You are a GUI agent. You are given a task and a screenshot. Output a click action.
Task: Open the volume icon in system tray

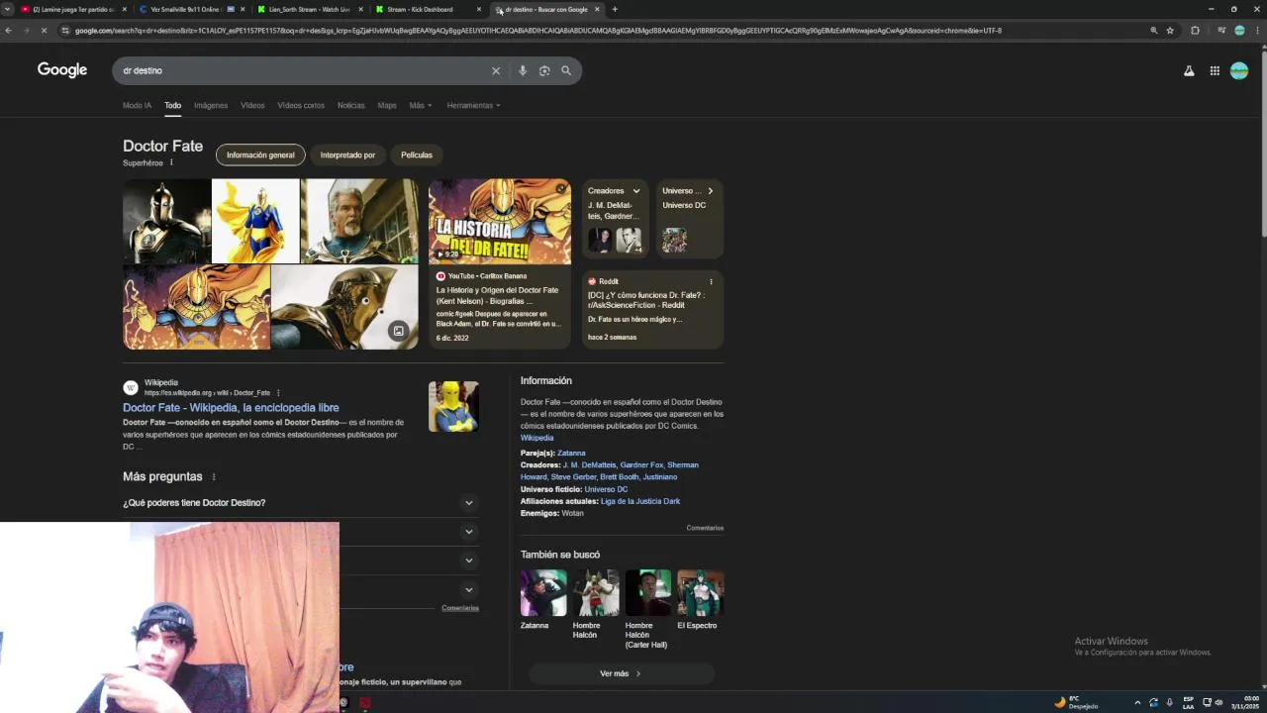(1218, 702)
